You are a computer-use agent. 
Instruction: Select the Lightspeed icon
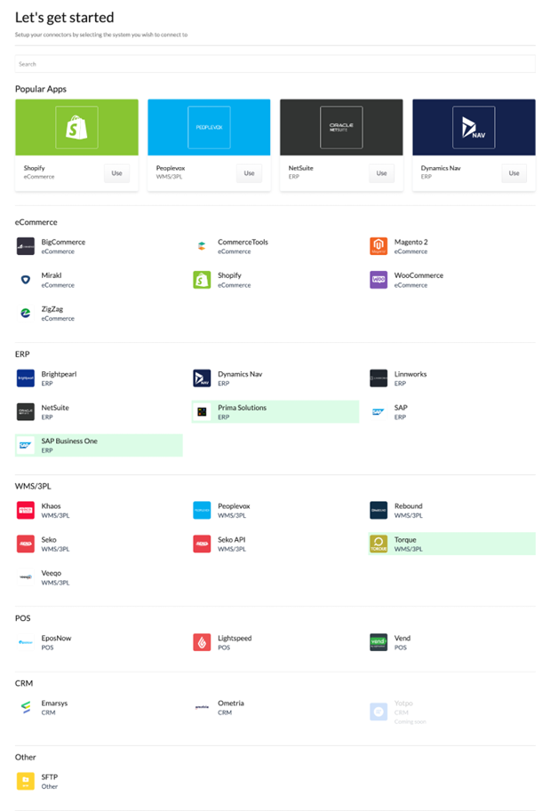tap(202, 642)
